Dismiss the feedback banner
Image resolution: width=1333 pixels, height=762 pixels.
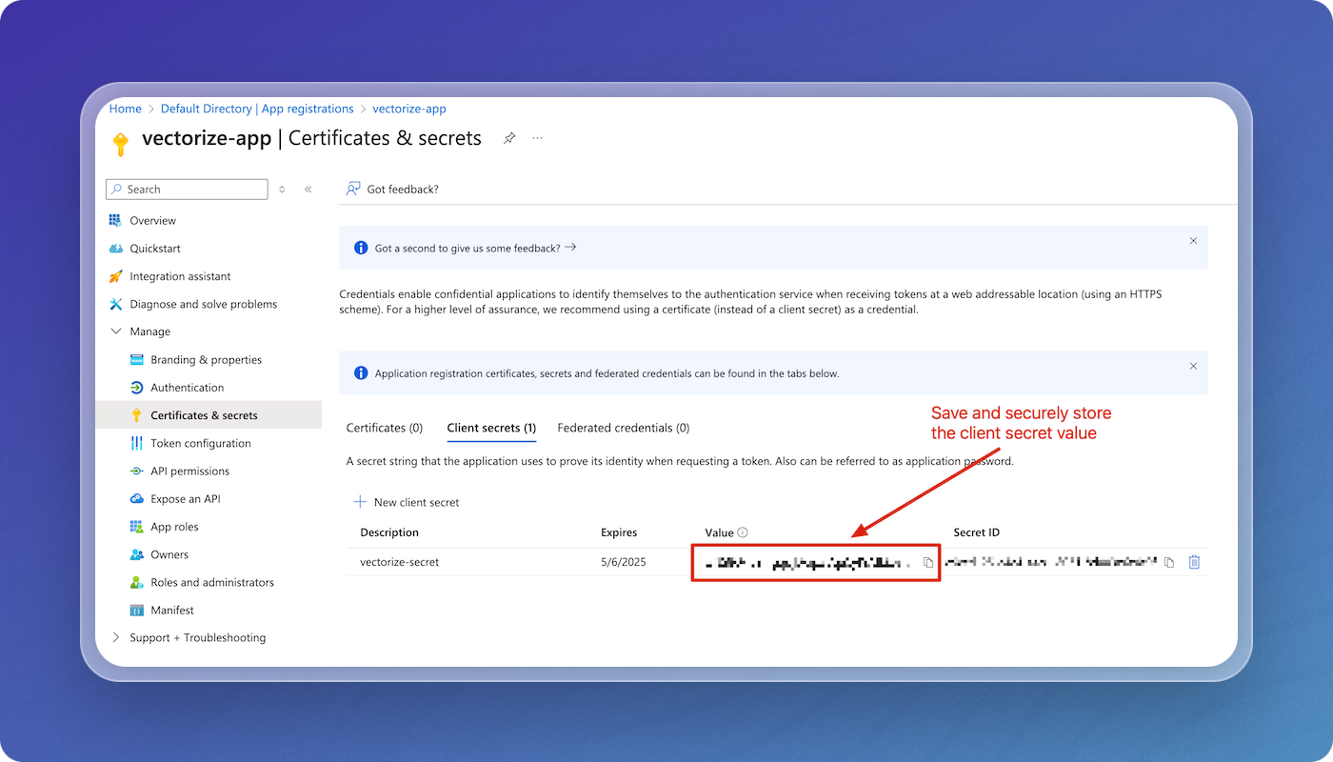pos(1193,241)
